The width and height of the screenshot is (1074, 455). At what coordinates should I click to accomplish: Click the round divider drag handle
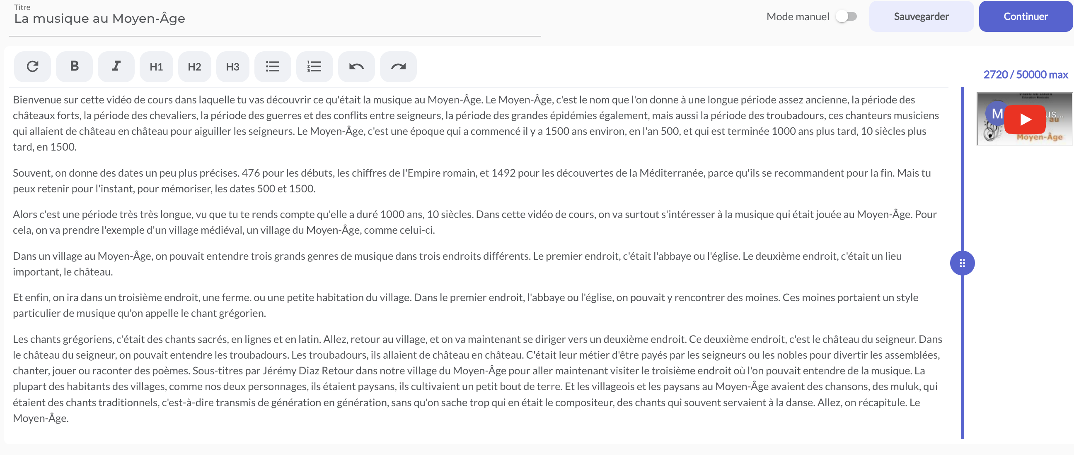pos(962,263)
